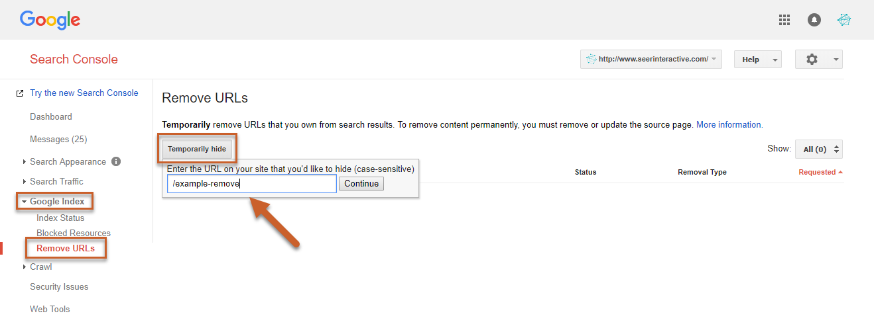This screenshot has height=336, width=874.
Task: Expand the Crawl section
Action: [40, 267]
